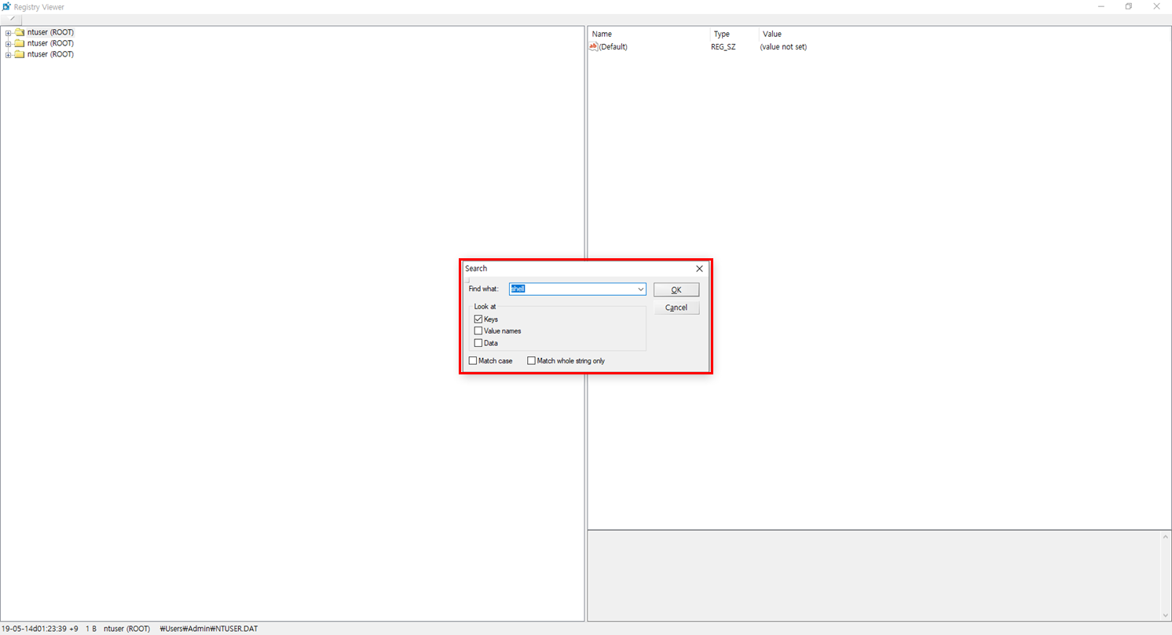Expand the first ntuser (ROOT) node

click(8, 33)
